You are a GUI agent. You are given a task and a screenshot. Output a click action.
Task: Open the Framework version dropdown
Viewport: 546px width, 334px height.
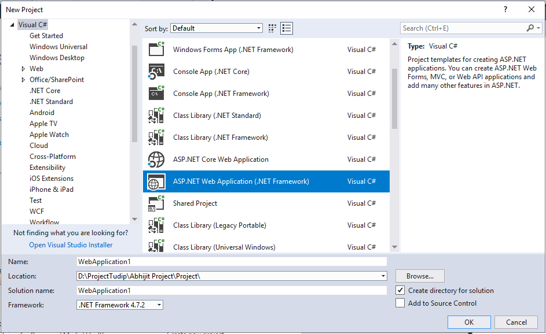tap(158, 303)
